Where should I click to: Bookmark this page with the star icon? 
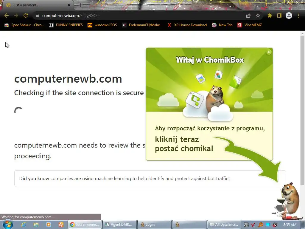pos(258,16)
